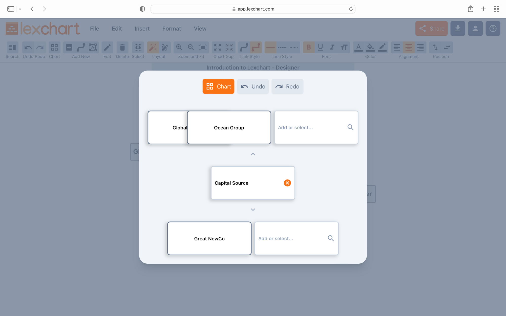Click the Redo button in dialog

click(x=287, y=86)
